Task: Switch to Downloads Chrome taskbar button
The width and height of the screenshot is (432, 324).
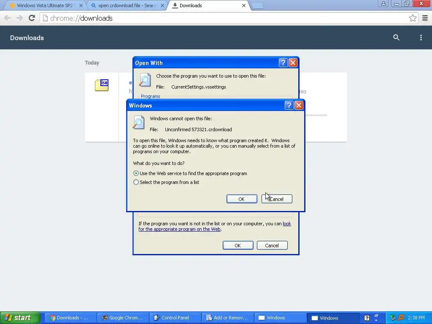Action: [x=70, y=318]
